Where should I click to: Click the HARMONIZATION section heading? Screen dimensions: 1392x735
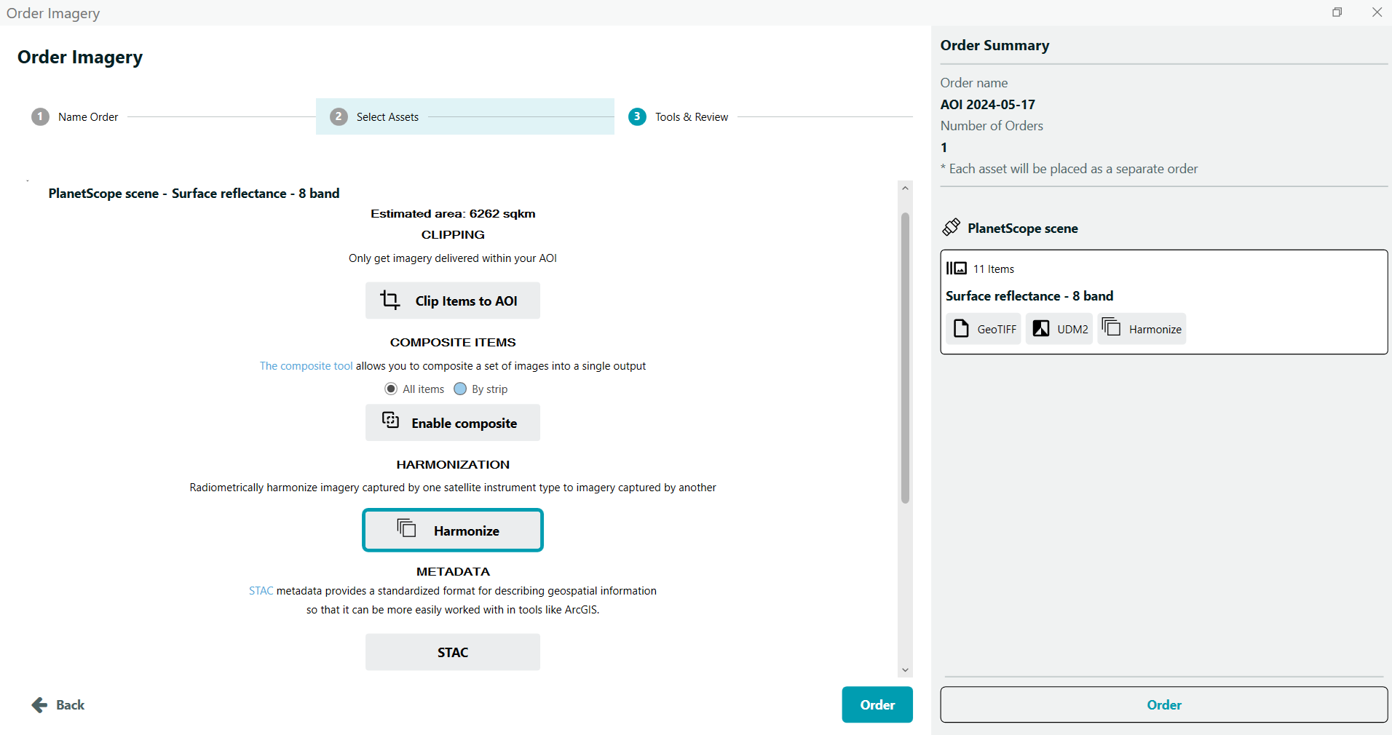453,464
